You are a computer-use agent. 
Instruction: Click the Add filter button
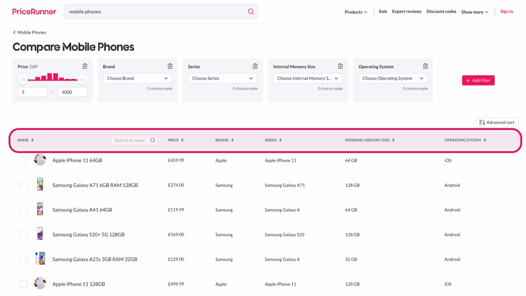tap(478, 80)
